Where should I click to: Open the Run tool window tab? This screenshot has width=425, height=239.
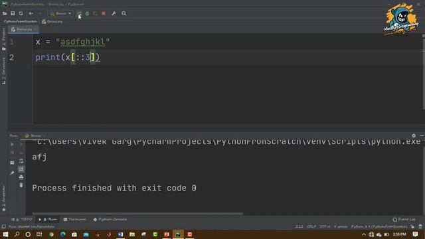[48, 219]
